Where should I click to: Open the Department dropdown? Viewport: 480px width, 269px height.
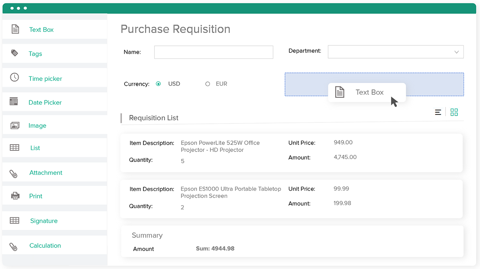click(x=395, y=52)
